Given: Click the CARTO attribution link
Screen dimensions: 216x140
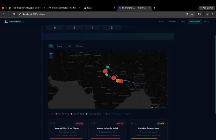Looking at the screenshot, I should point(164,108).
